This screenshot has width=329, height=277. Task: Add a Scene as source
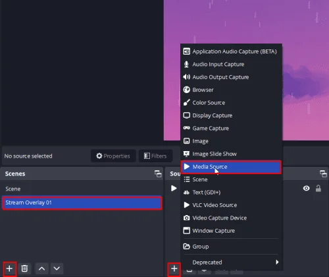(x=231, y=179)
